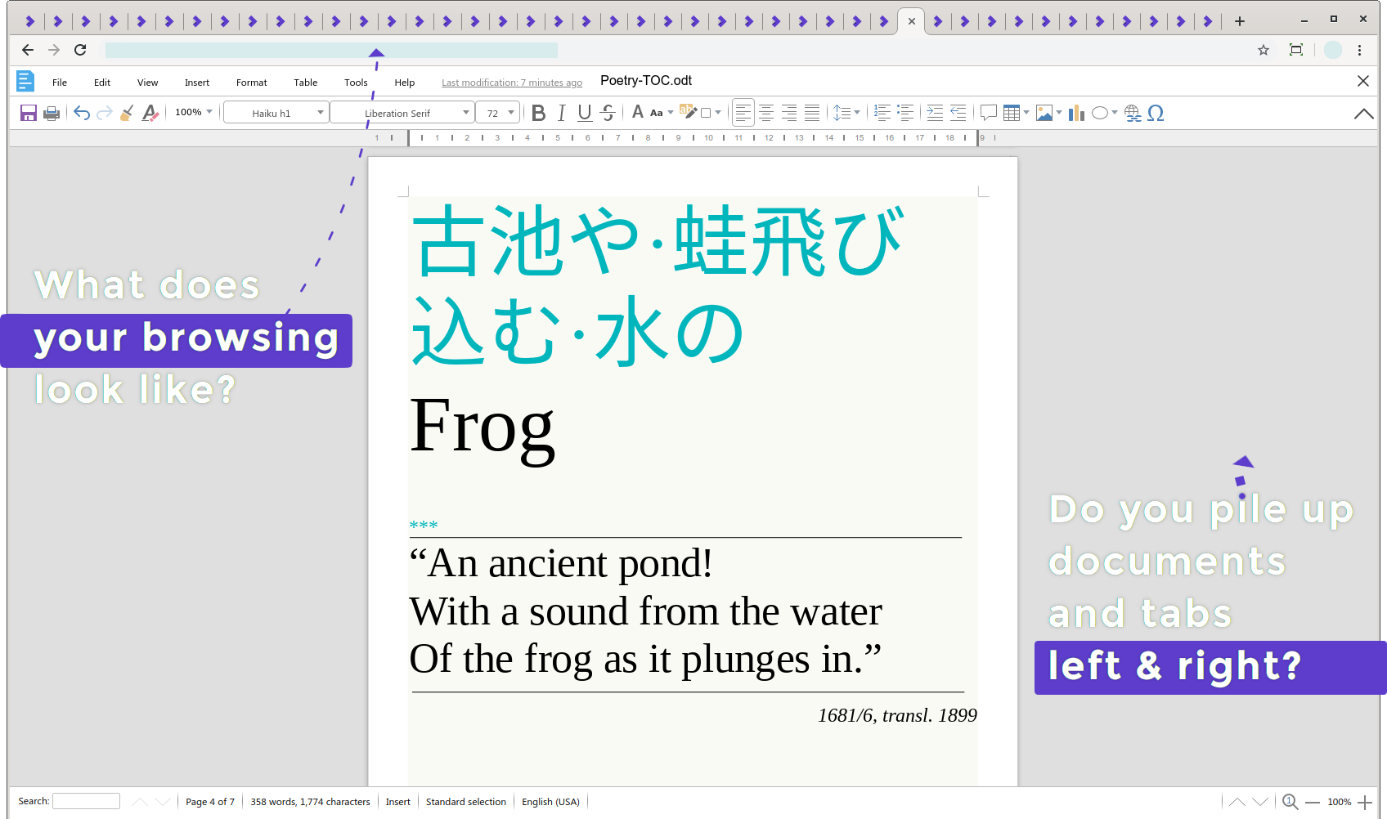Zoom out with the minus button

tap(1313, 802)
